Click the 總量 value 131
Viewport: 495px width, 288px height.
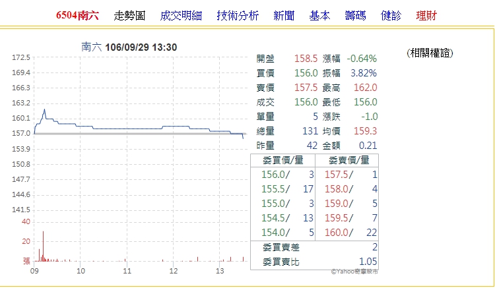coord(310,131)
